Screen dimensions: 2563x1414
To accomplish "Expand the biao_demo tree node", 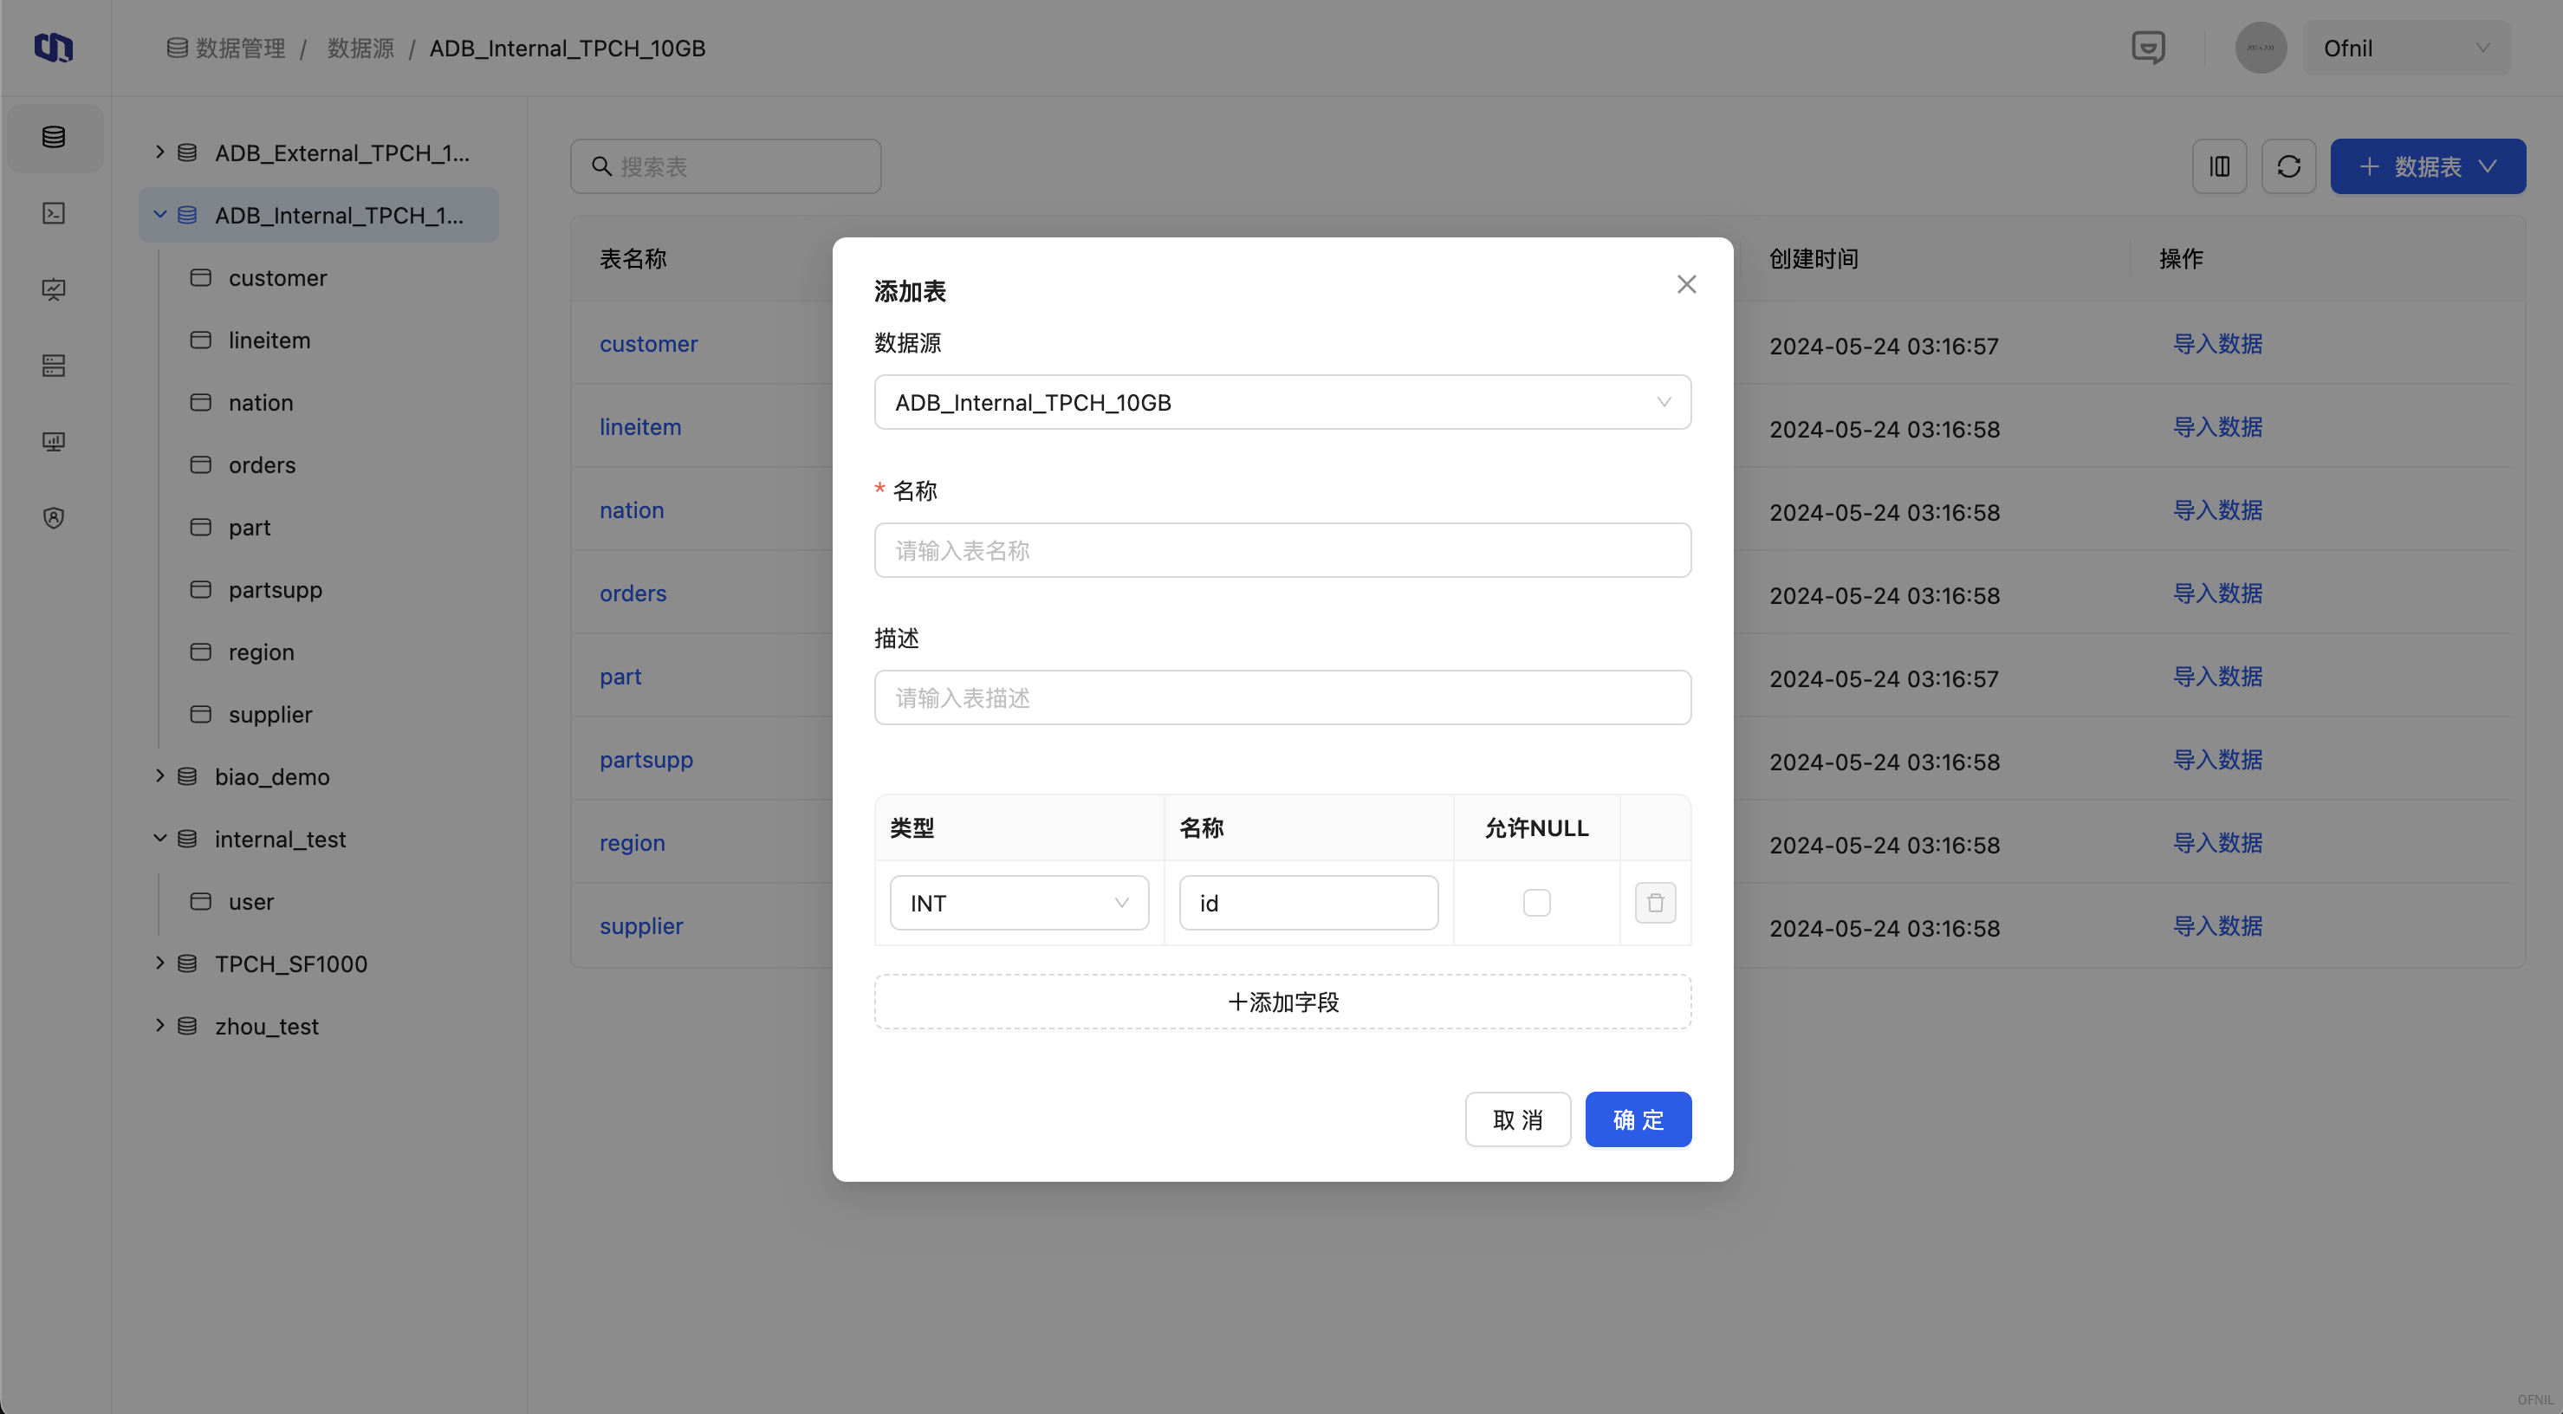I will (x=160, y=775).
